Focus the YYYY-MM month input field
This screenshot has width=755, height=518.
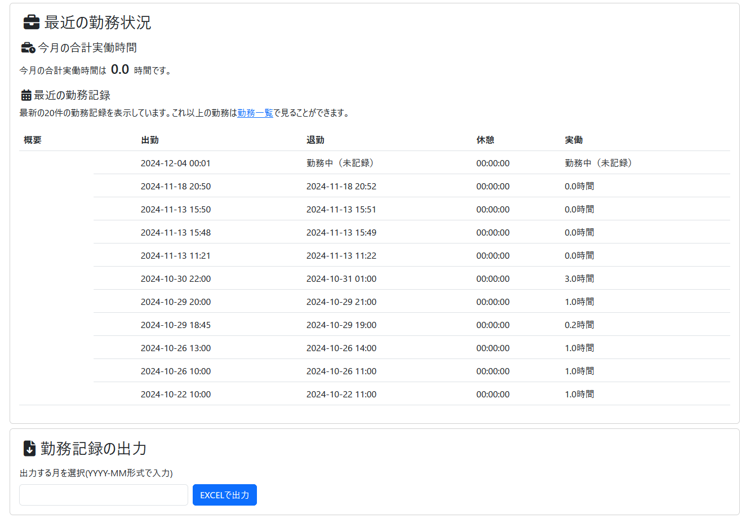click(x=104, y=495)
